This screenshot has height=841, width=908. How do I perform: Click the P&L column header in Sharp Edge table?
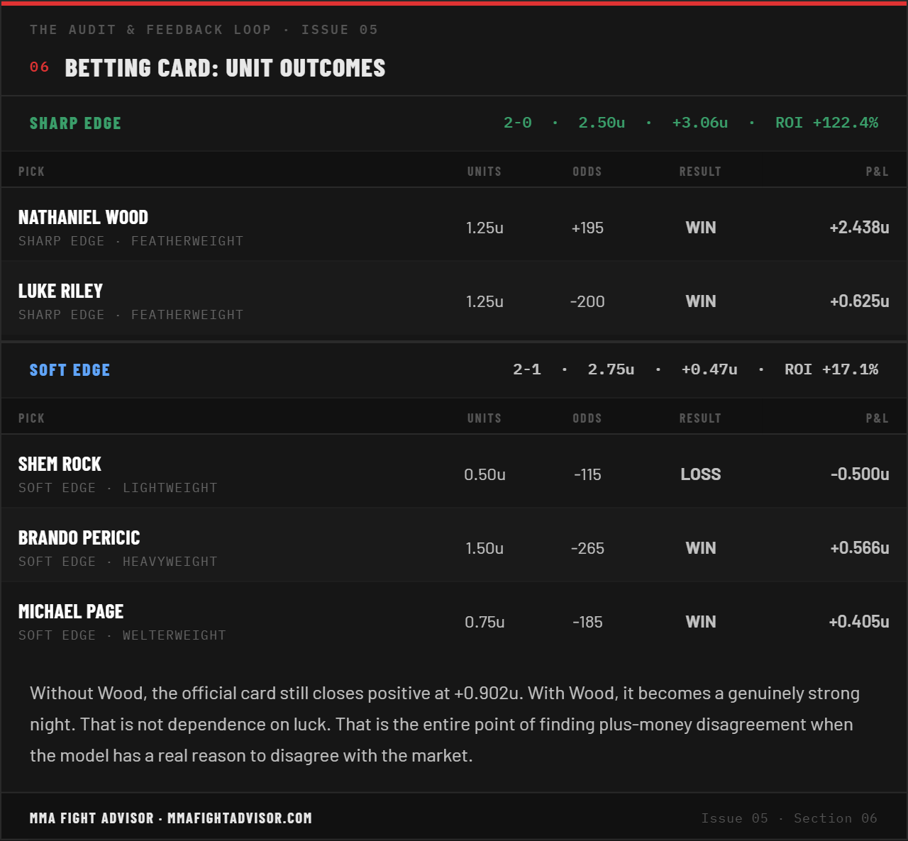click(877, 172)
